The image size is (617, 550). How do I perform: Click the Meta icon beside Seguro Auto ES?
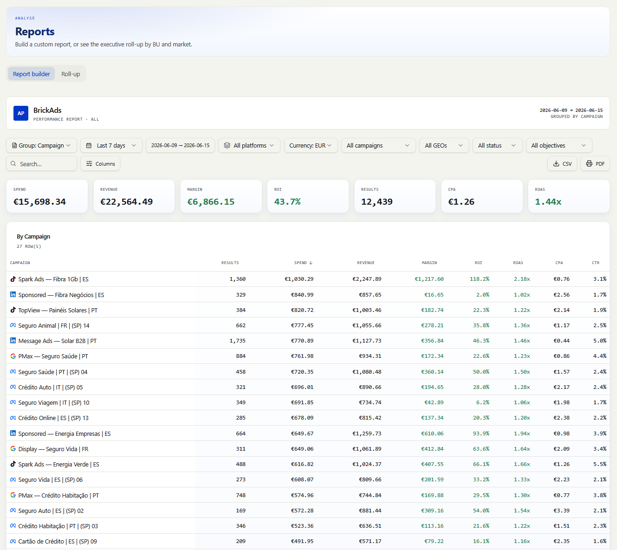click(13, 511)
